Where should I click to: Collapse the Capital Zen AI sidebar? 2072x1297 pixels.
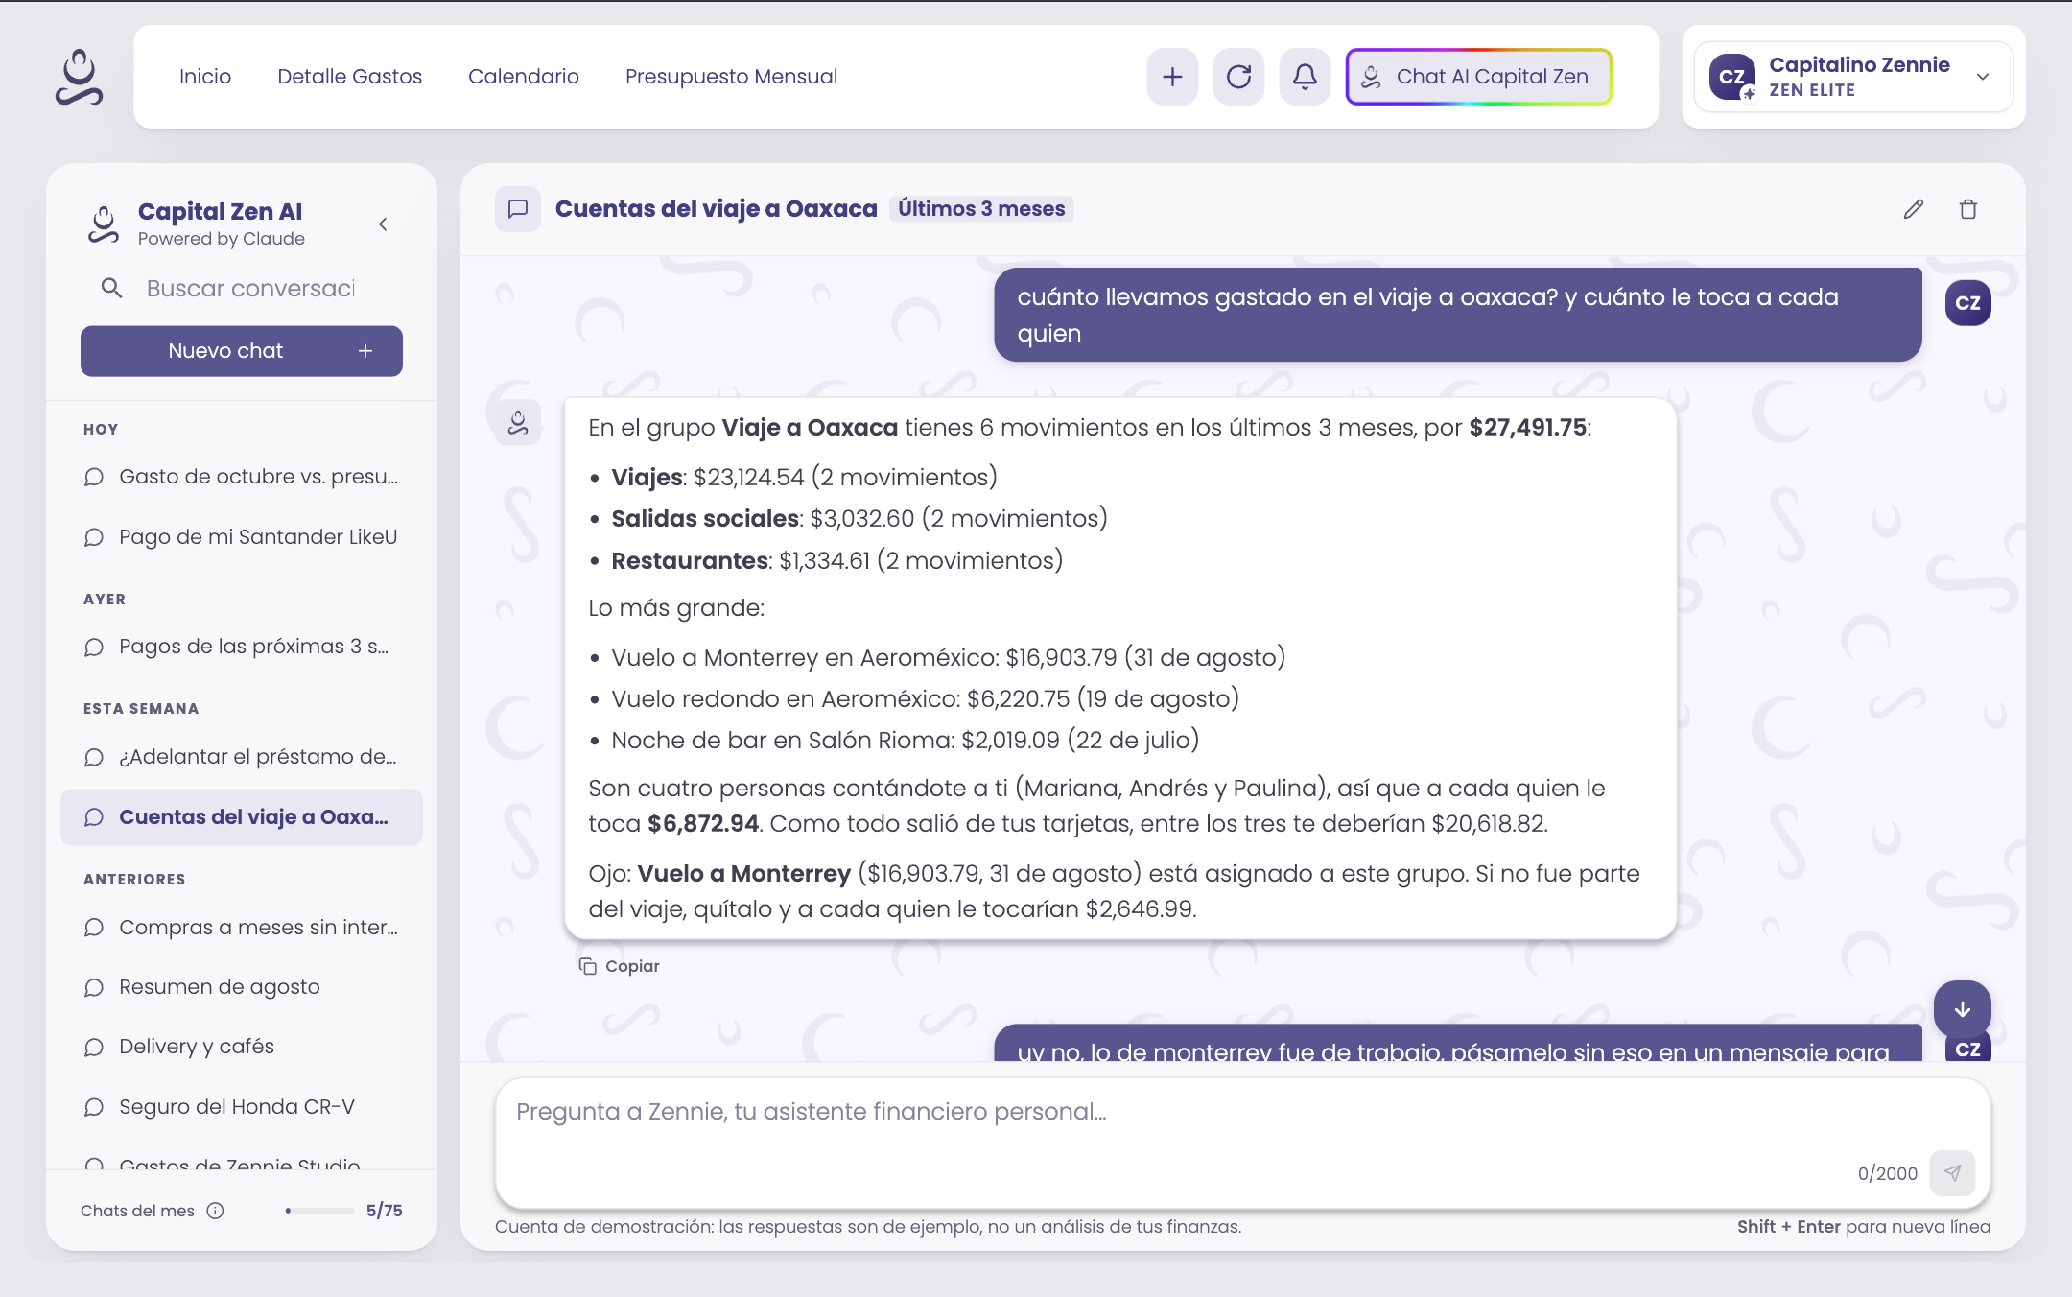tap(383, 224)
